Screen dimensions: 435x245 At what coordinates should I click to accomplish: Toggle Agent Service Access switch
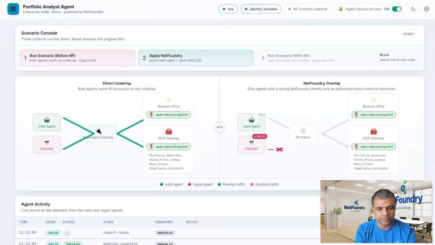coord(396,9)
